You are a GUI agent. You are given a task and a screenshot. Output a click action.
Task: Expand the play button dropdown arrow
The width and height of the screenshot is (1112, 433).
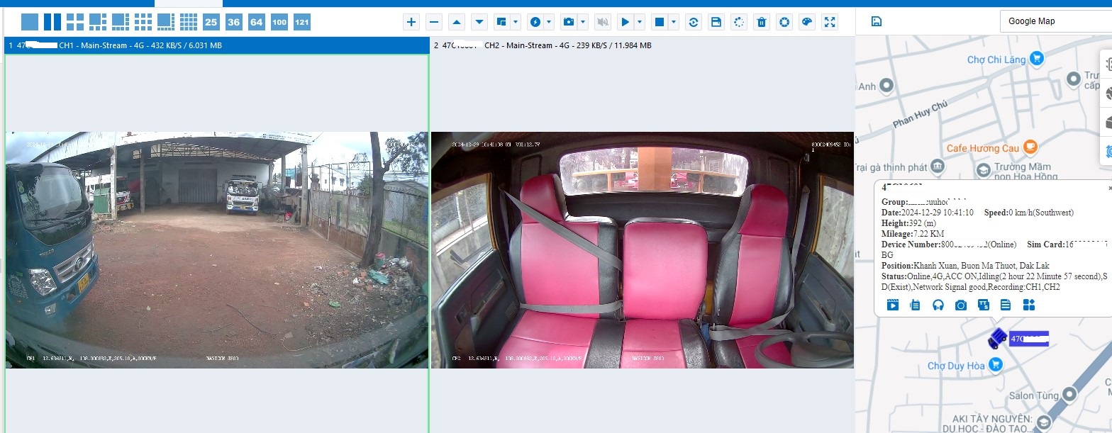click(x=640, y=22)
